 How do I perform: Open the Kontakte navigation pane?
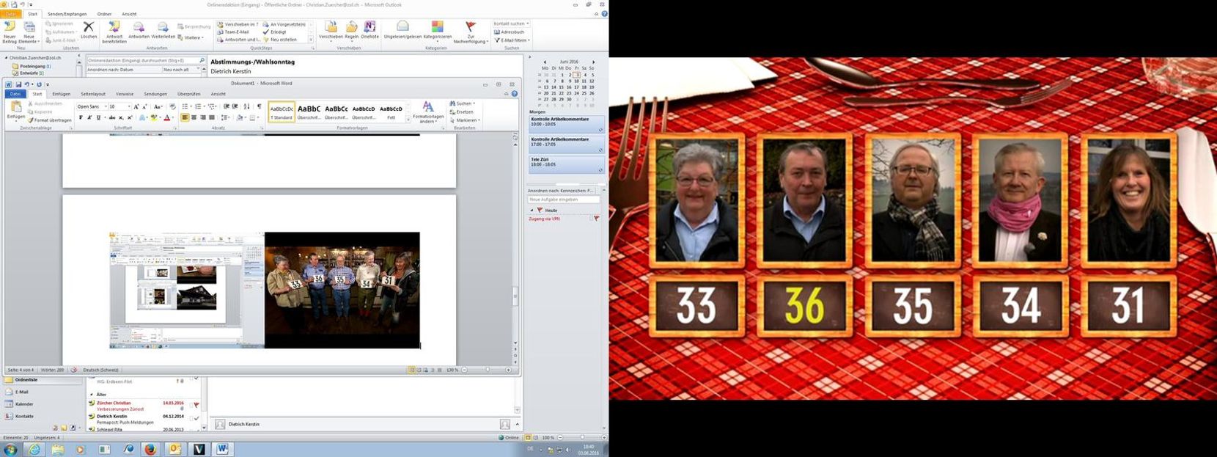click(20, 417)
